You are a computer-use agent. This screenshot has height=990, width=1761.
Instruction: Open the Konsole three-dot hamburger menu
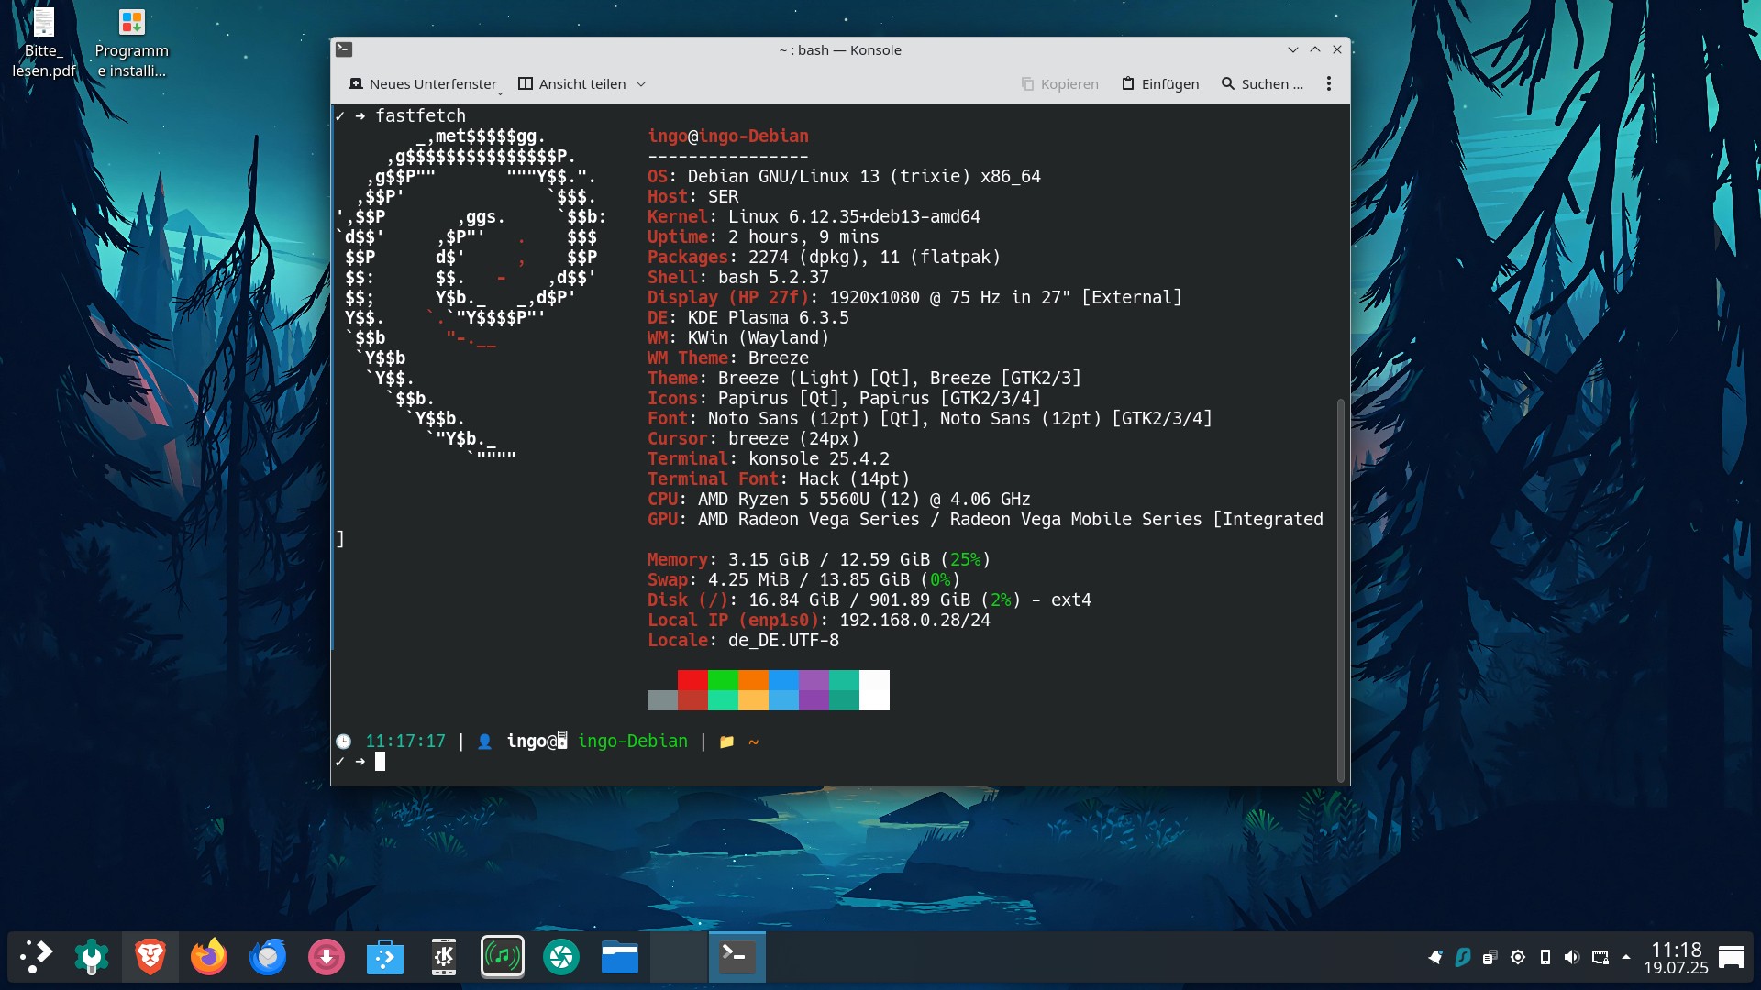pyautogui.click(x=1328, y=83)
